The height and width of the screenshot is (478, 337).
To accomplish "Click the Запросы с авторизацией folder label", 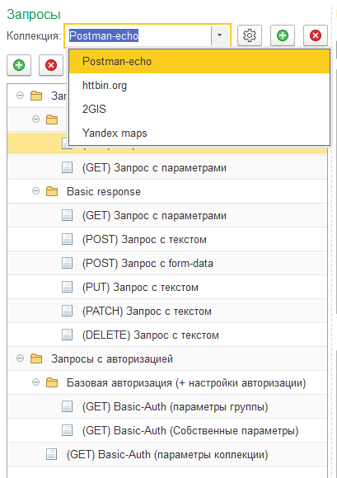I will click(x=112, y=358).
